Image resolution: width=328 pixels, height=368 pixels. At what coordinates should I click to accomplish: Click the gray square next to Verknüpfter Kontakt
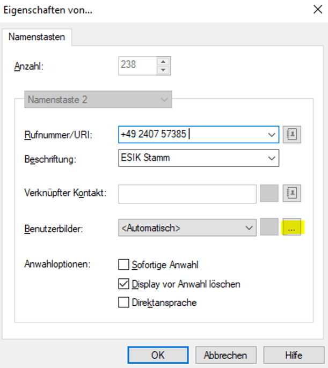(269, 194)
